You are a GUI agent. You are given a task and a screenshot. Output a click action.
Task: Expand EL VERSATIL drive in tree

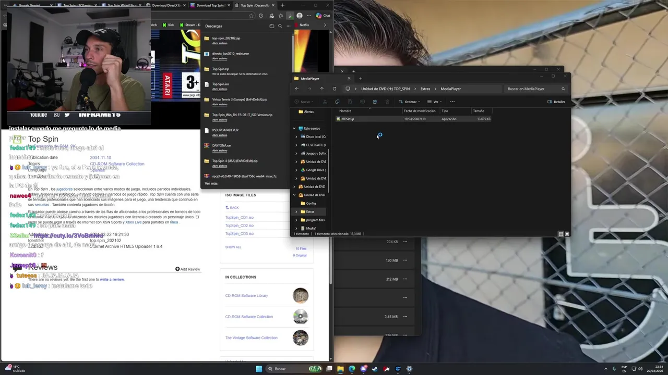point(296,145)
